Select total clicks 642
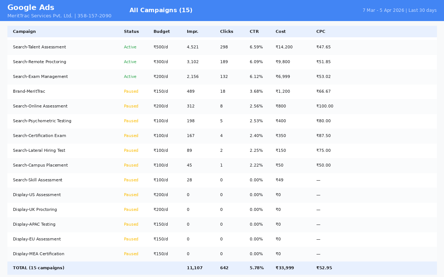Screen dimensions: 444x277 tap(224, 268)
